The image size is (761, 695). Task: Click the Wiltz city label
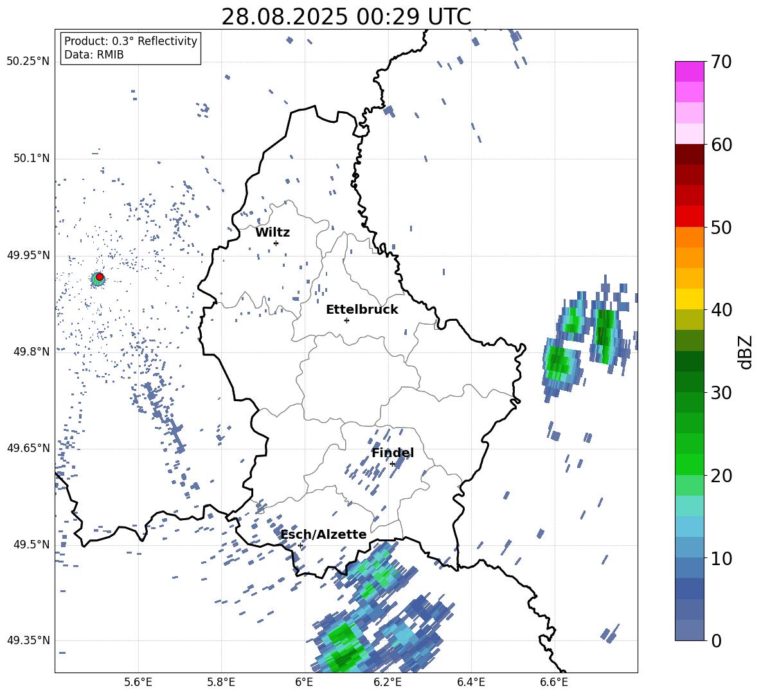pyautogui.click(x=273, y=233)
